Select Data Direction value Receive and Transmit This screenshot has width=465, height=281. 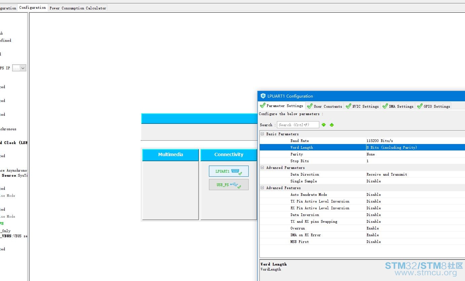pos(387,174)
